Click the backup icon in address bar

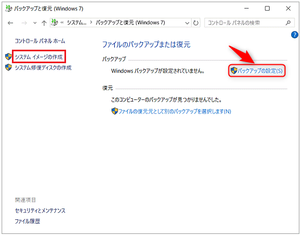54,22
